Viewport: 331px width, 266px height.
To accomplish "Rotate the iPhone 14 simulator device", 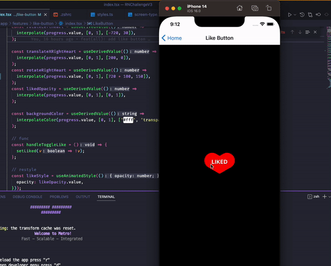I will [269, 8].
